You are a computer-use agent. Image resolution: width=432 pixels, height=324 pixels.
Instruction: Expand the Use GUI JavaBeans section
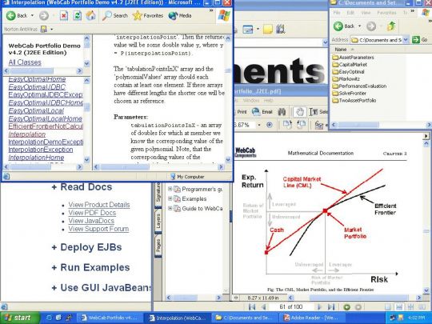(x=102, y=288)
